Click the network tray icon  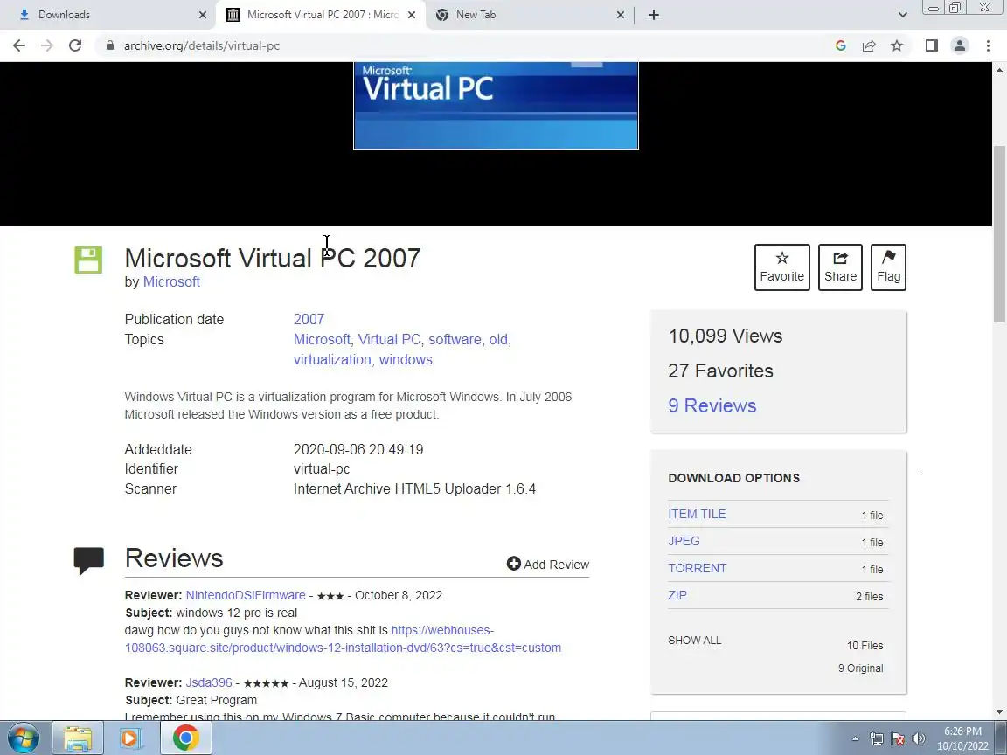click(x=876, y=739)
